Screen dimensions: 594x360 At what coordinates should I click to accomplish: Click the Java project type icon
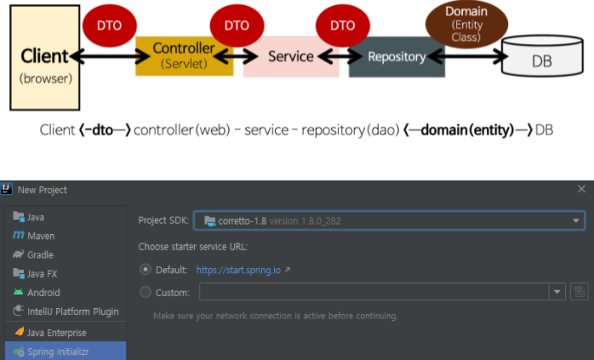(18, 217)
